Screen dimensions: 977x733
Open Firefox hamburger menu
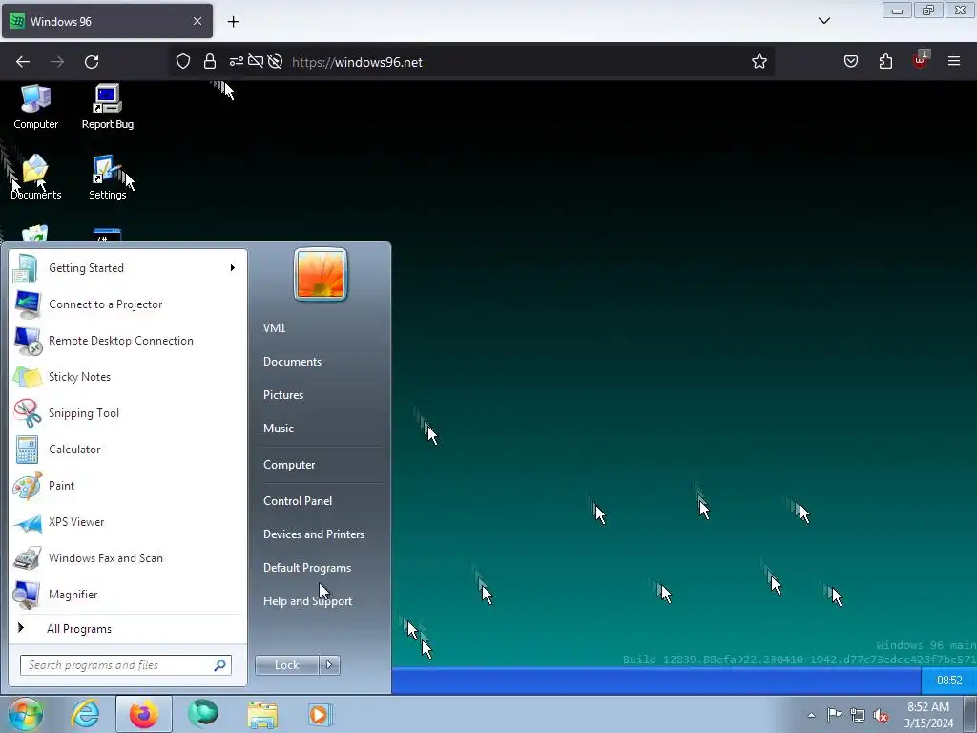(x=954, y=61)
